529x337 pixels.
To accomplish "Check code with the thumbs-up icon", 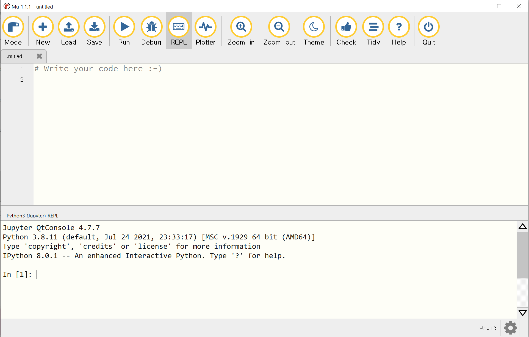I will tap(346, 27).
